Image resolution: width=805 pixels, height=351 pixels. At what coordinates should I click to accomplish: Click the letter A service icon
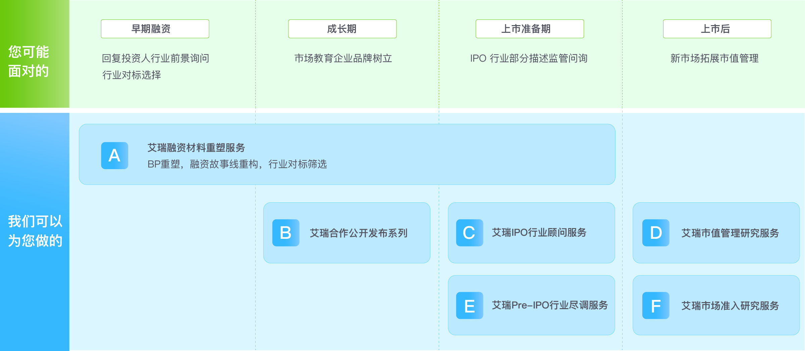[x=115, y=156]
